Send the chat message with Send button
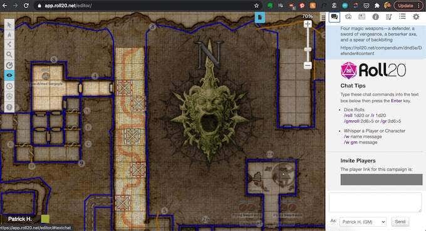Viewport: 426px width, 231px height. (x=400, y=222)
